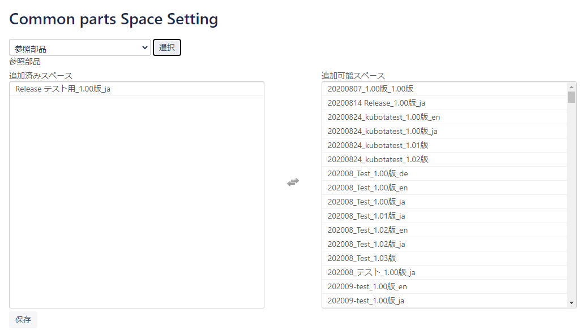Pick 20200824_kubotatest_1.00版_en item
This screenshot has height=335, width=586.
point(383,117)
